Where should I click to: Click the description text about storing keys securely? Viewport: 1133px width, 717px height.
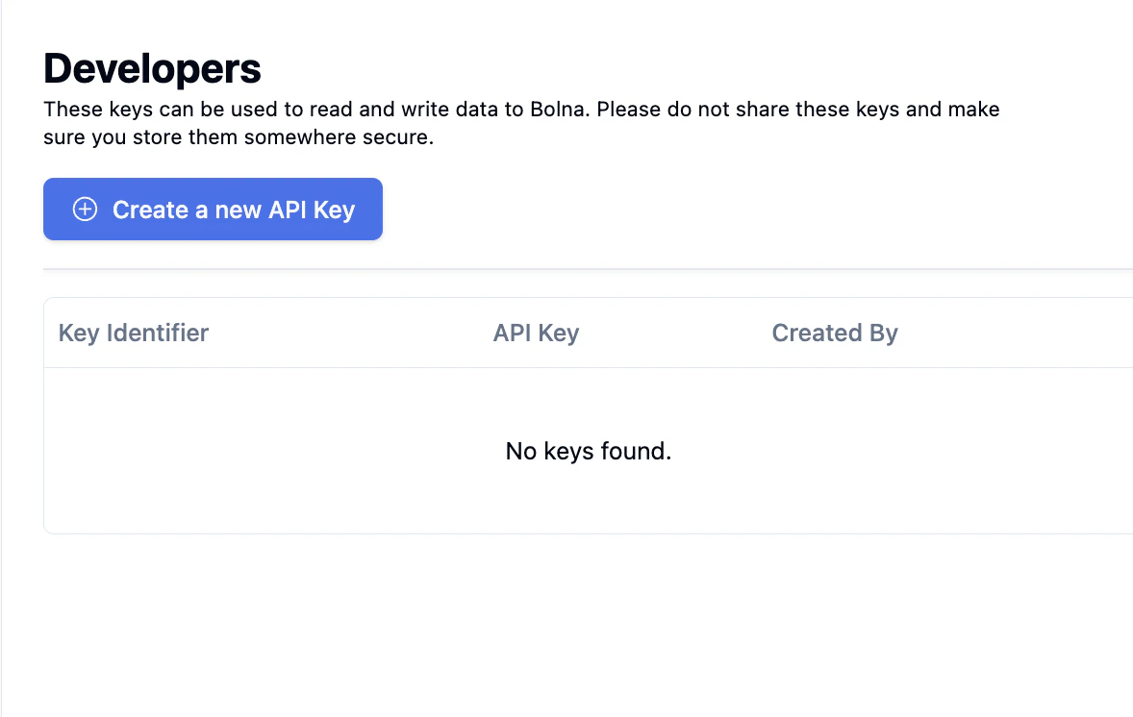pos(520,122)
